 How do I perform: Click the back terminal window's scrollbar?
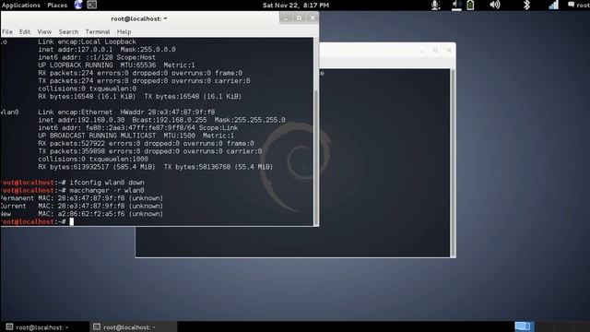click(x=453, y=163)
